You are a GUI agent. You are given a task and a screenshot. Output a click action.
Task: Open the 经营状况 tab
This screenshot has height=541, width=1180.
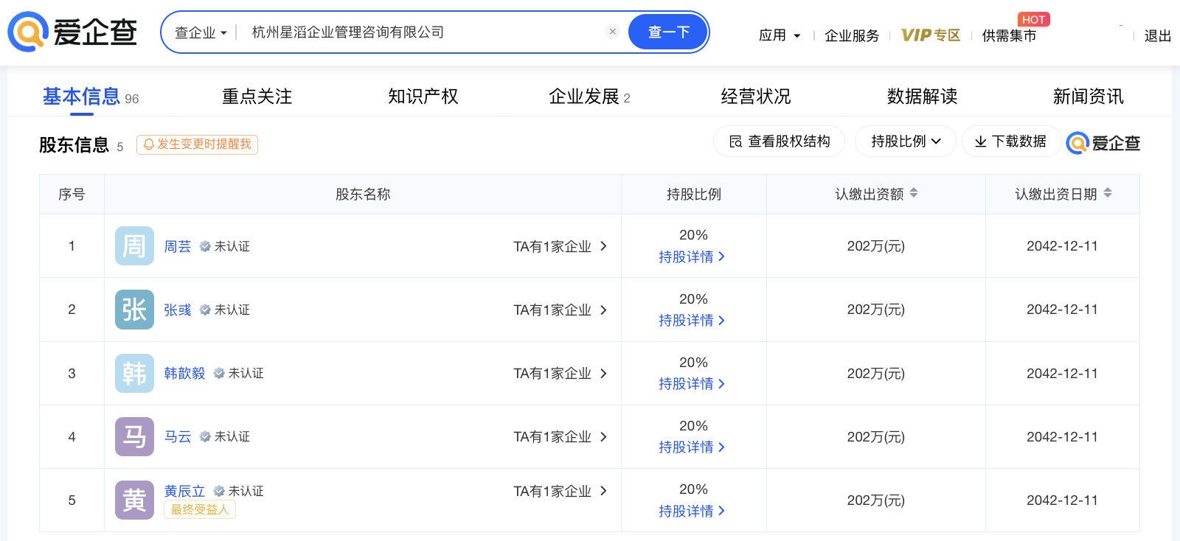point(756,97)
